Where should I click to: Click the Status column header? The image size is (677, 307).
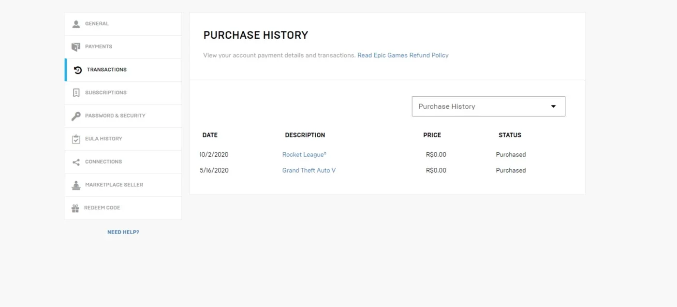pos(510,135)
